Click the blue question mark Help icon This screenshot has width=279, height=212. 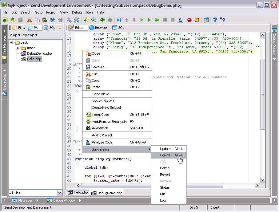[215, 20]
